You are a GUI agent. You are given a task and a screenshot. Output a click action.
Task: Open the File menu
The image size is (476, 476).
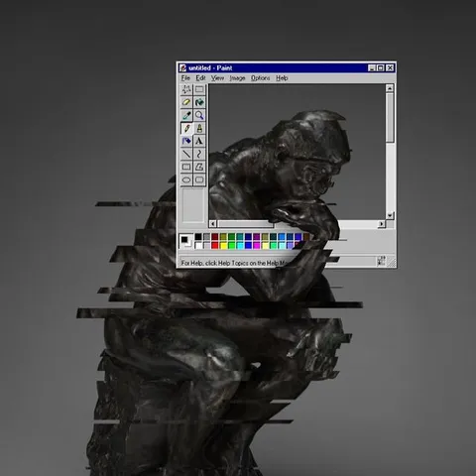point(185,78)
